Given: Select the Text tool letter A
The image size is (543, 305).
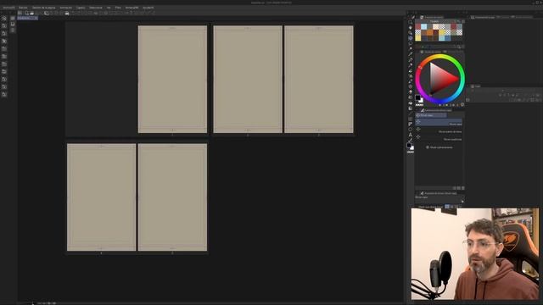Looking at the screenshot, I should (411, 134).
